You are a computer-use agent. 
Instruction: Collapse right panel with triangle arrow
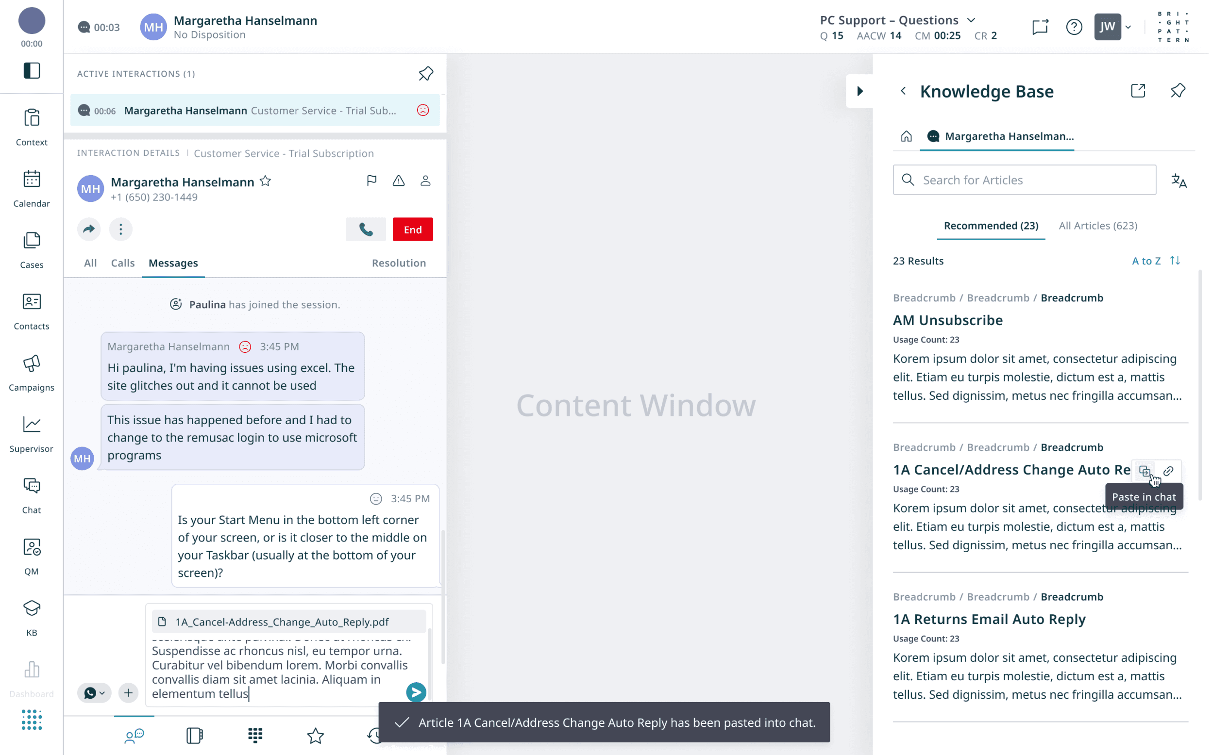pyautogui.click(x=860, y=91)
